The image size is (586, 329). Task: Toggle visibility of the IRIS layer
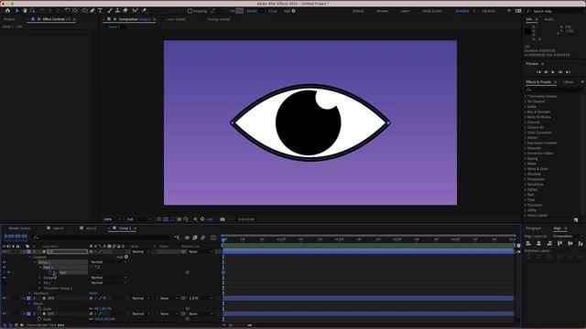point(4,299)
